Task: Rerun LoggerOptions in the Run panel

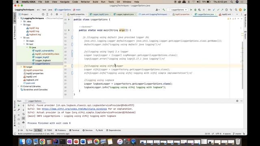Action: coord(19,105)
